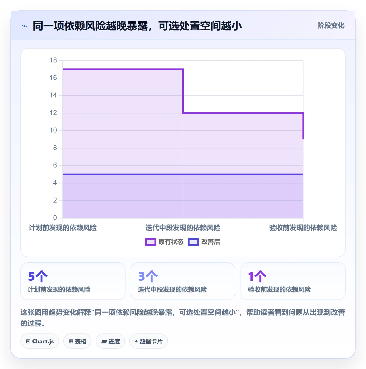Image resolution: width=366 pixels, height=369 pixels.
Task: Click the grid icon in 表格 tag
Action: [71, 341]
